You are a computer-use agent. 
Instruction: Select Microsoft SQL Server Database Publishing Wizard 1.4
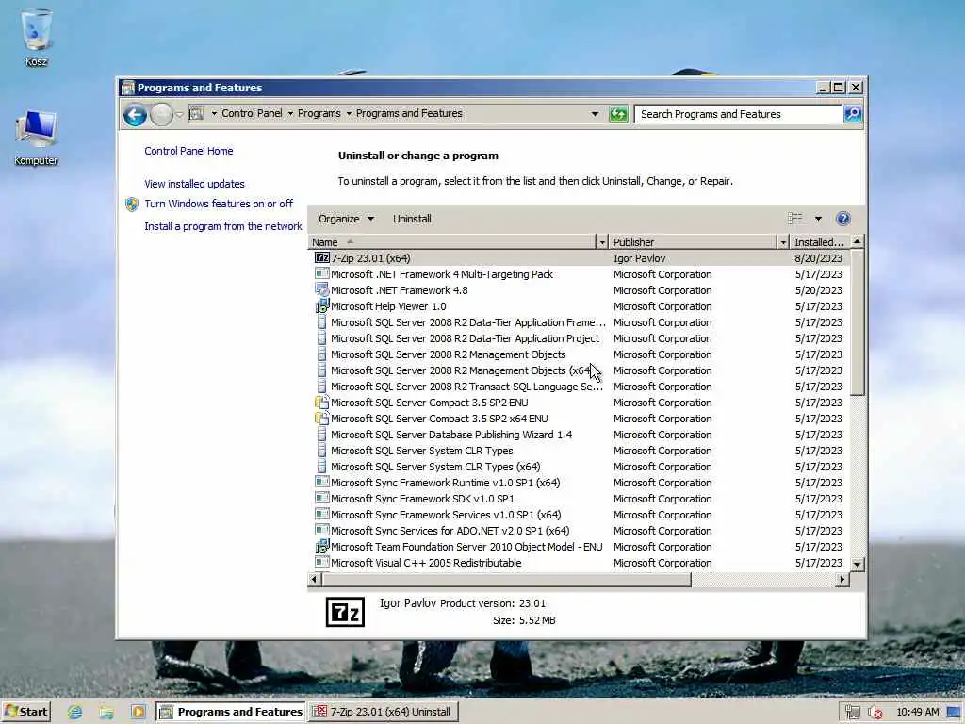tap(451, 434)
